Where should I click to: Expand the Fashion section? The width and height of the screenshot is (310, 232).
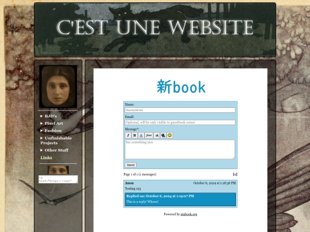pos(51,131)
